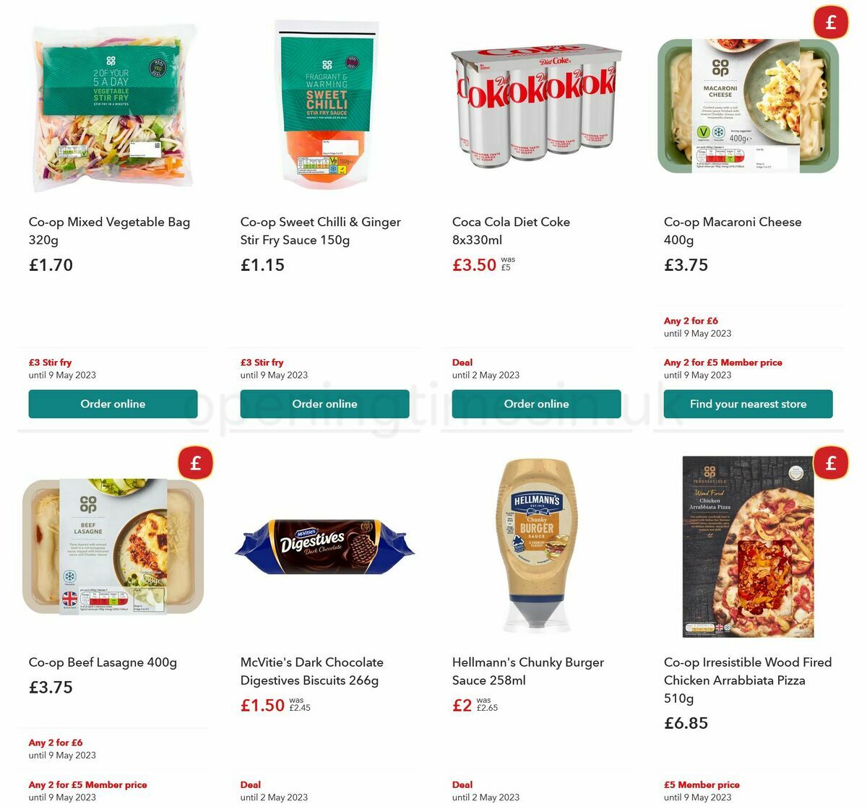Click the £ badge on Macaroni Cheese
867x809 pixels.
point(830,22)
